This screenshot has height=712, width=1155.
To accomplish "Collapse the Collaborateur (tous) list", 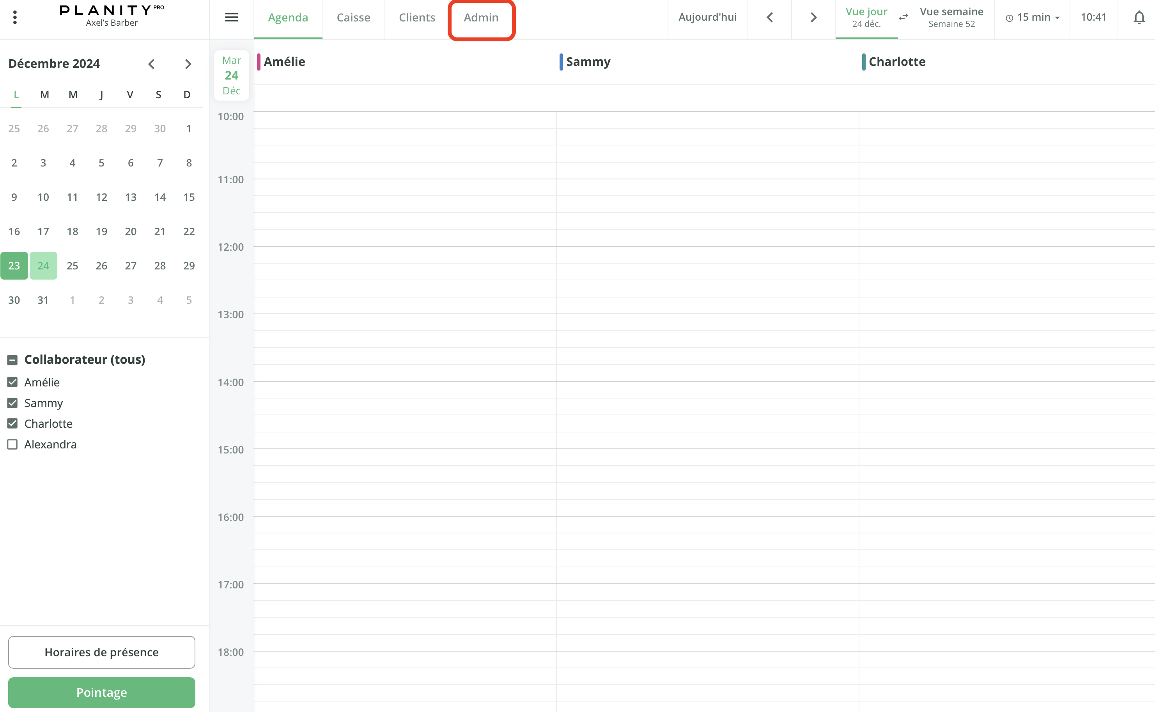I will point(12,360).
